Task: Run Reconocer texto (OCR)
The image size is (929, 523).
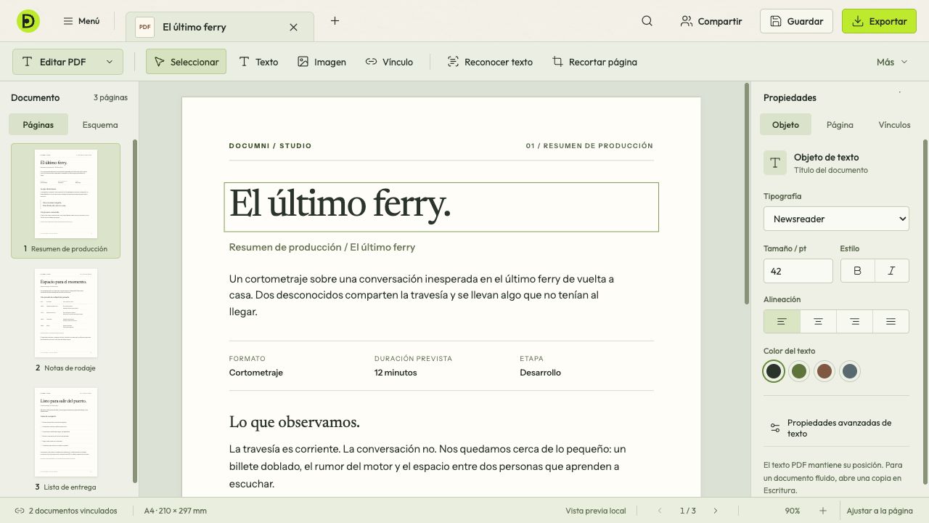Action: (x=490, y=62)
